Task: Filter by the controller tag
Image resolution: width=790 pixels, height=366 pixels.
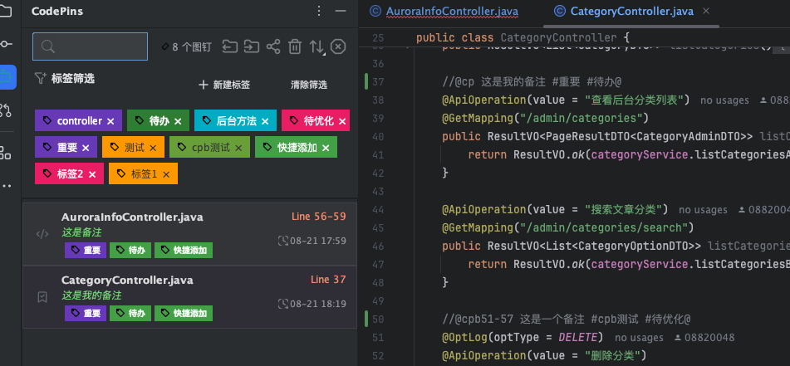Action: 79,121
